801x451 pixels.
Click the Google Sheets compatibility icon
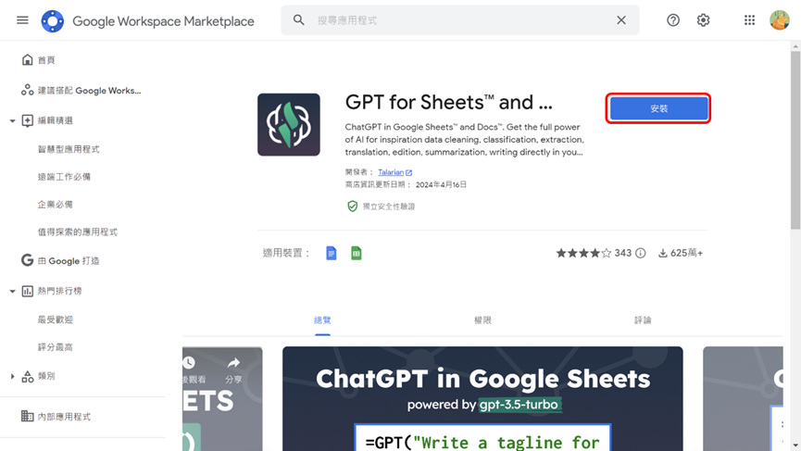pyautogui.click(x=357, y=253)
